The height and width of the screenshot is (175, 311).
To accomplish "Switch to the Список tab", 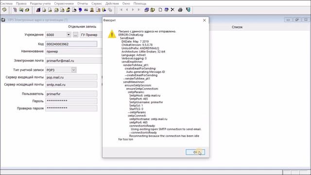I will coord(237,27).
